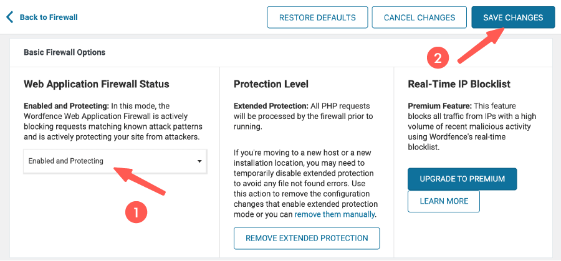Click the firewall status dropdown caret
This screenshot has height=261, width=561.
coord(199,161)
